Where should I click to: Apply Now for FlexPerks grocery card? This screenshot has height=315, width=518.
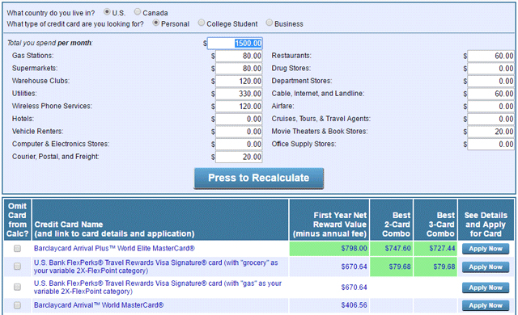click(486, 267)
